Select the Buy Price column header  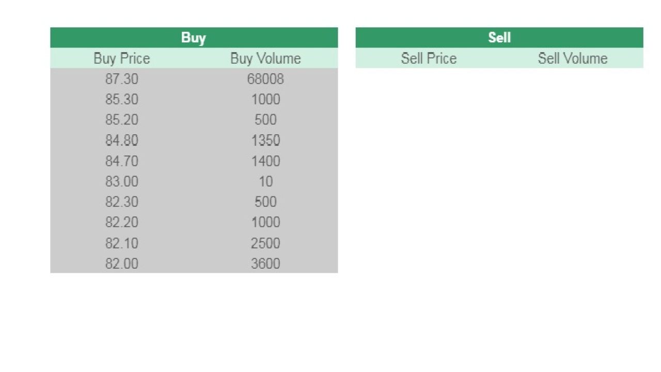pyautogui.click(x=122, y=58)
